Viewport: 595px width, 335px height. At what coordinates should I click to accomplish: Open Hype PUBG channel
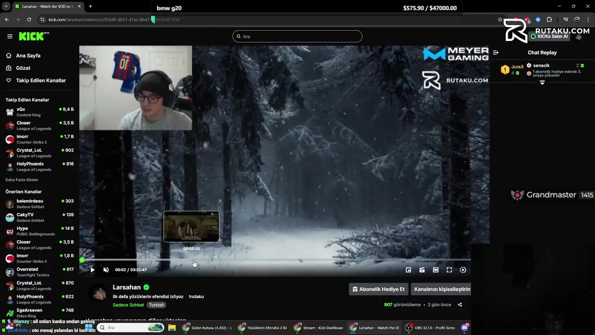(x=40, y=231)
